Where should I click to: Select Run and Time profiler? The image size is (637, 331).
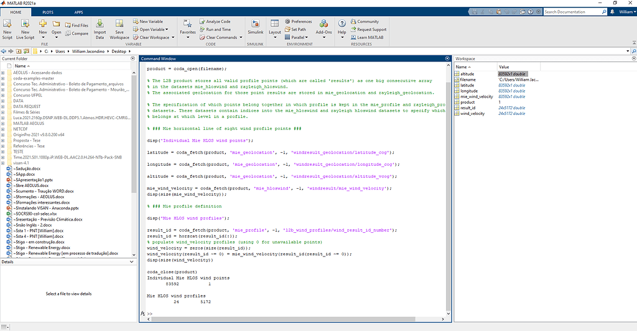[215, 29]
